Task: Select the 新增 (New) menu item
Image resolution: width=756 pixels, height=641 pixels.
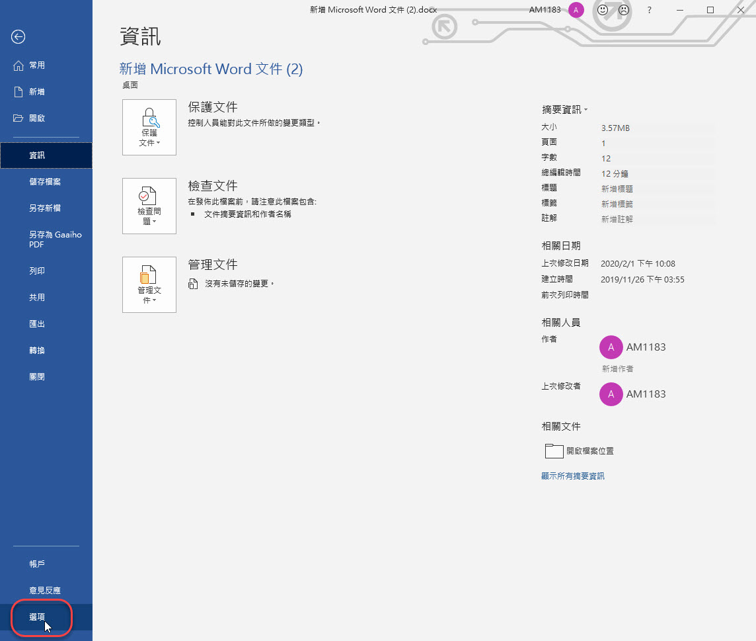Action: tap(46, 92)
